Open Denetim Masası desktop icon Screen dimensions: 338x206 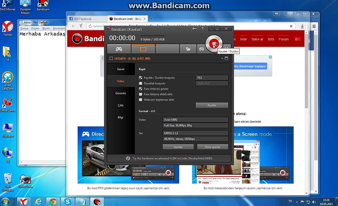pyautogui.click(x=25, y=7)
